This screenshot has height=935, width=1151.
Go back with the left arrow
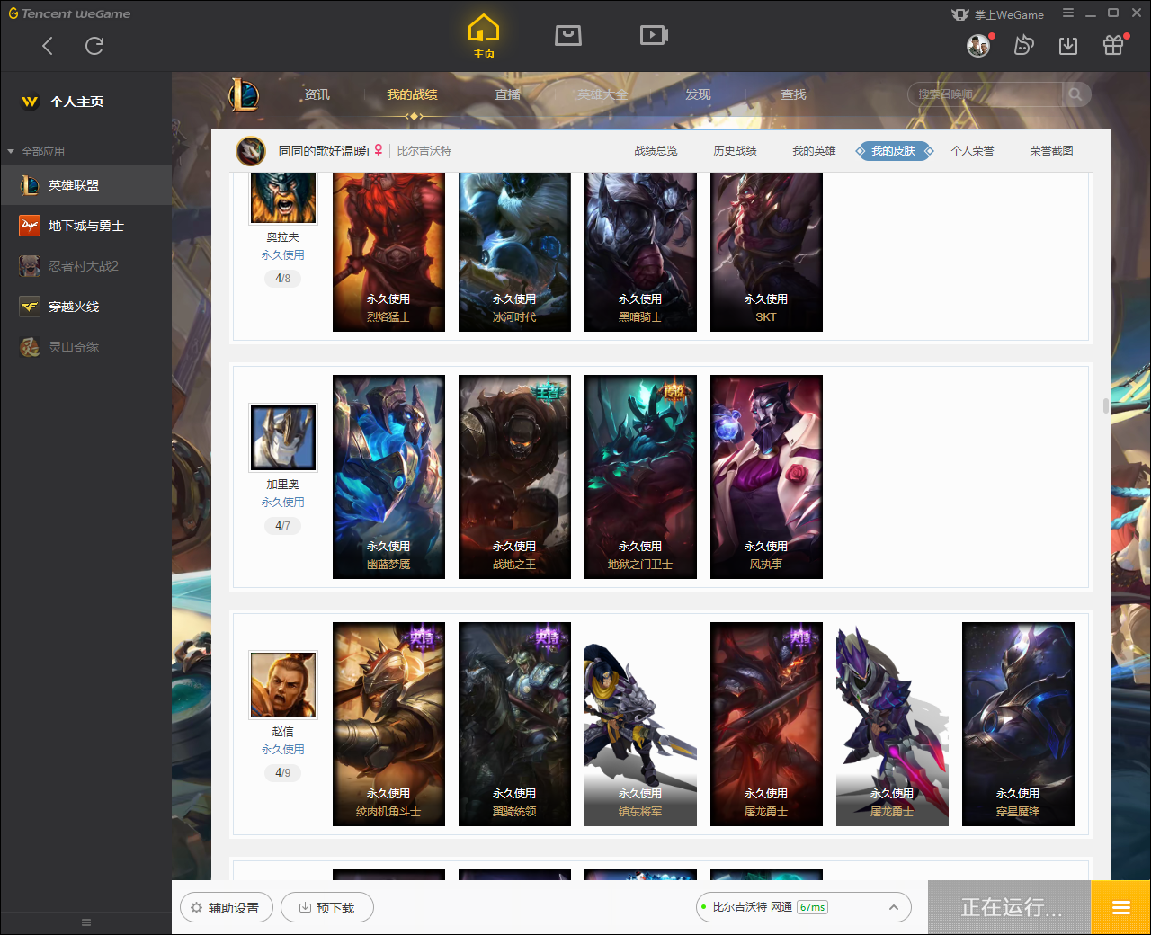(48, 46)
